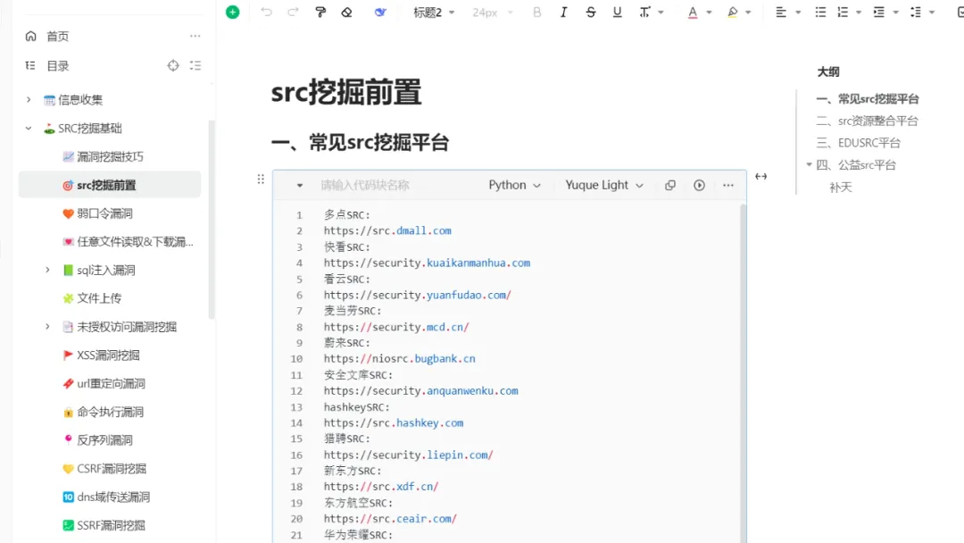Open XSS漏洞挖掘 document
This screenshot has height=543, width=964.
(108, 355)
